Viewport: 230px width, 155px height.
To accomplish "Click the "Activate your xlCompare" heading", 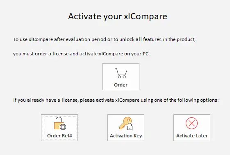I will (118, 16).
